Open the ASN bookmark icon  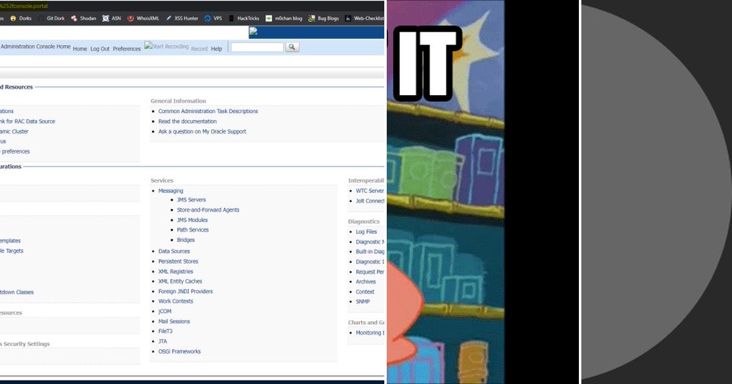coord(106,18)
